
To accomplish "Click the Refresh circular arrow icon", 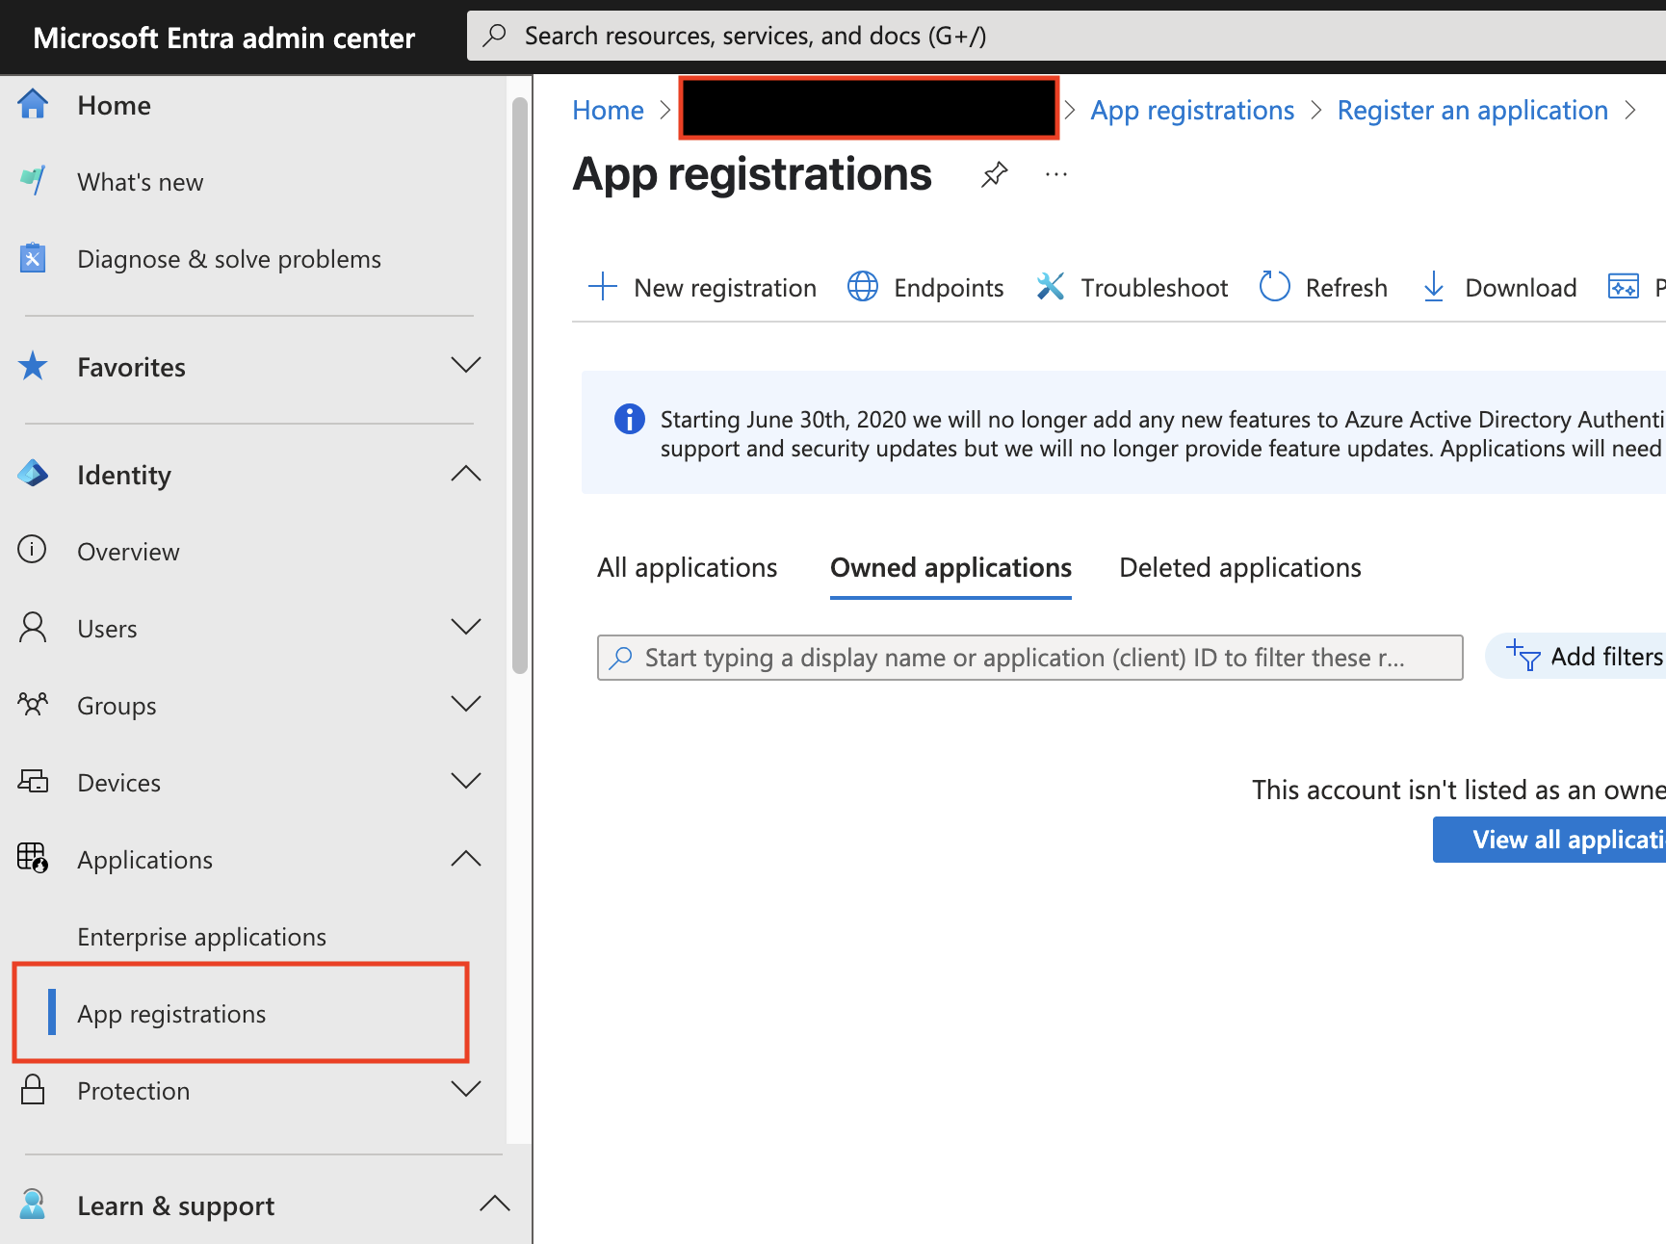I will (1275, 287).
